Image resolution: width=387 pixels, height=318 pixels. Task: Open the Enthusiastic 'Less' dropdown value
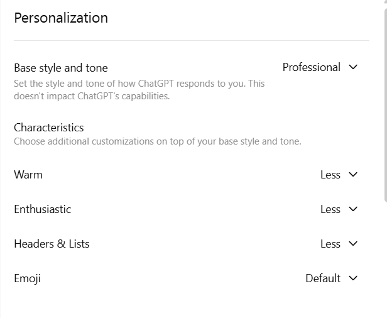(x=330, y=209)
